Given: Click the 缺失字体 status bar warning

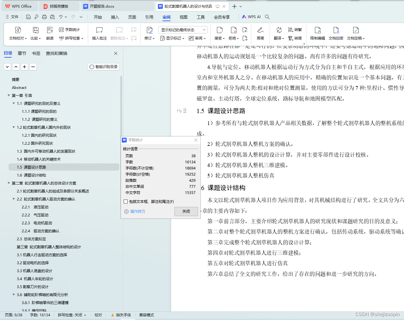Looking at the screenshot, I should point(121,315).
